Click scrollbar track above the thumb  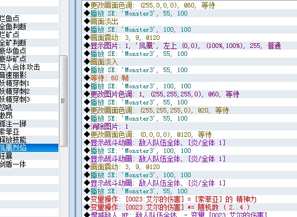(63, 28)
